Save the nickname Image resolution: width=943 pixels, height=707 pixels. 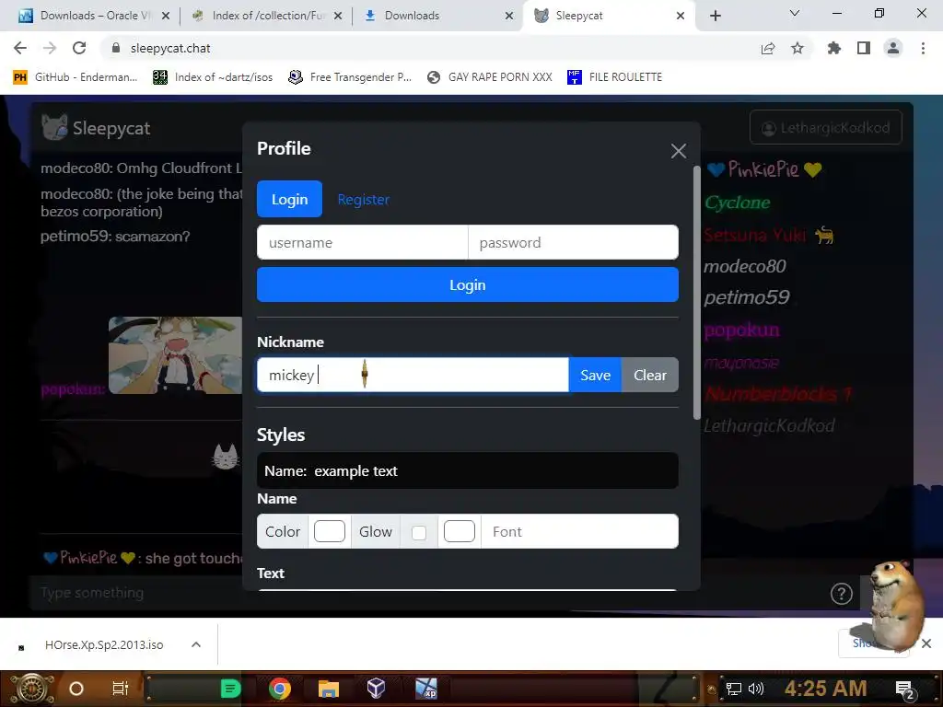596,376
